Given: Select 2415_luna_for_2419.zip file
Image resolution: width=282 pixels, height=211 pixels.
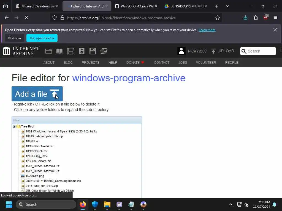Looking at the screenshot, I should tap(42, 186).
